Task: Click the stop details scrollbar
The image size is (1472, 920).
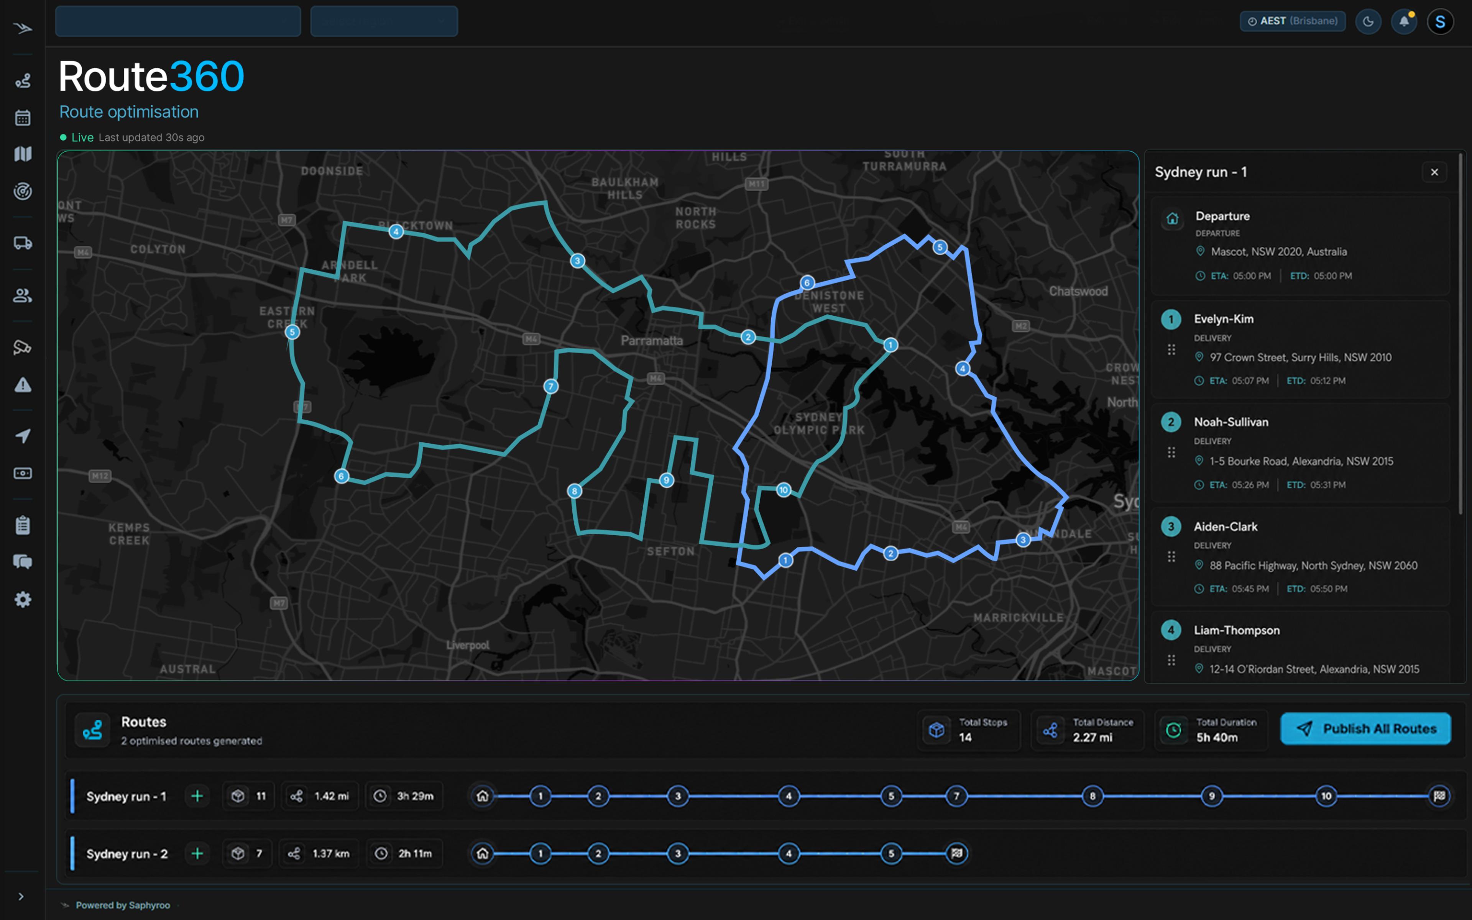Action: [1460, 333]
